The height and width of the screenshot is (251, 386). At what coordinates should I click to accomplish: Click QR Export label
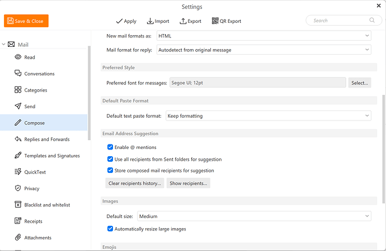(230, 21)
